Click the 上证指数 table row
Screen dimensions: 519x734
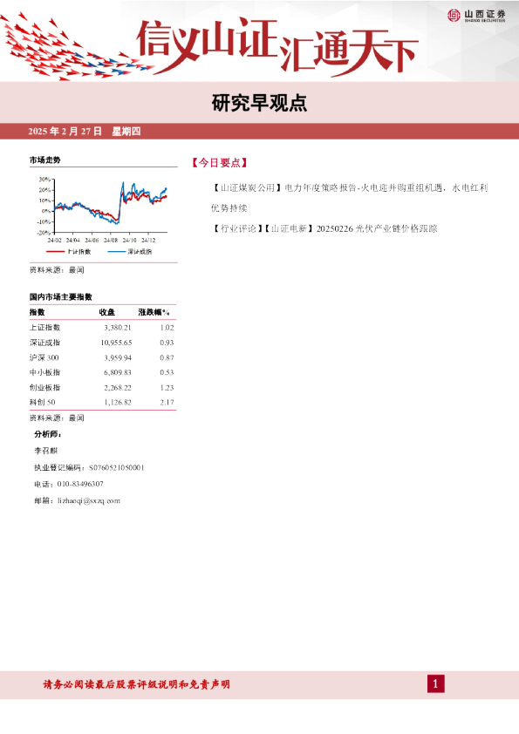click(102, 328)
